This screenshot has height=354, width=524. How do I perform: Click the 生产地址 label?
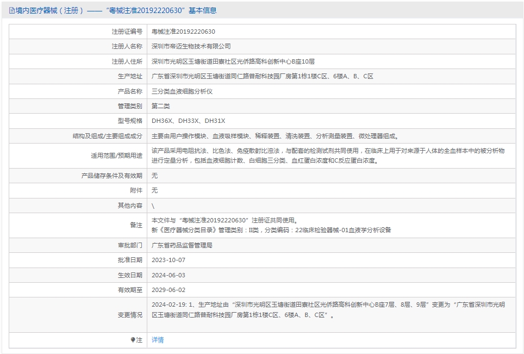coord(130,76)
